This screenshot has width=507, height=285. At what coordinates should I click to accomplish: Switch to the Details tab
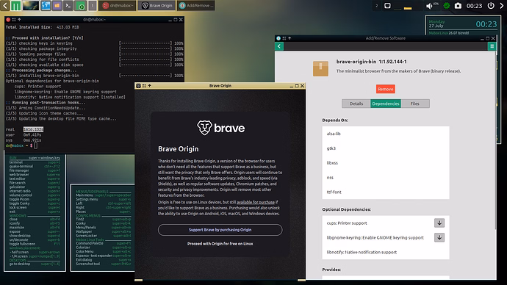click(356, 104)
